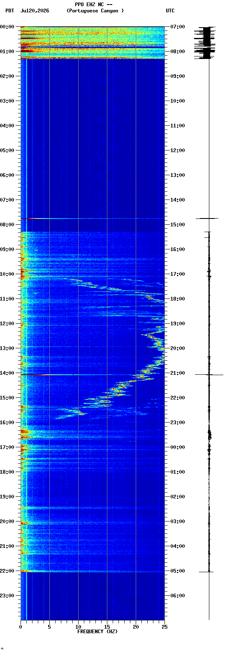Click the frequency axis tick label '20'
This screenshot has width=227, height=653.
pyautogui.click(x=136, y=627)
